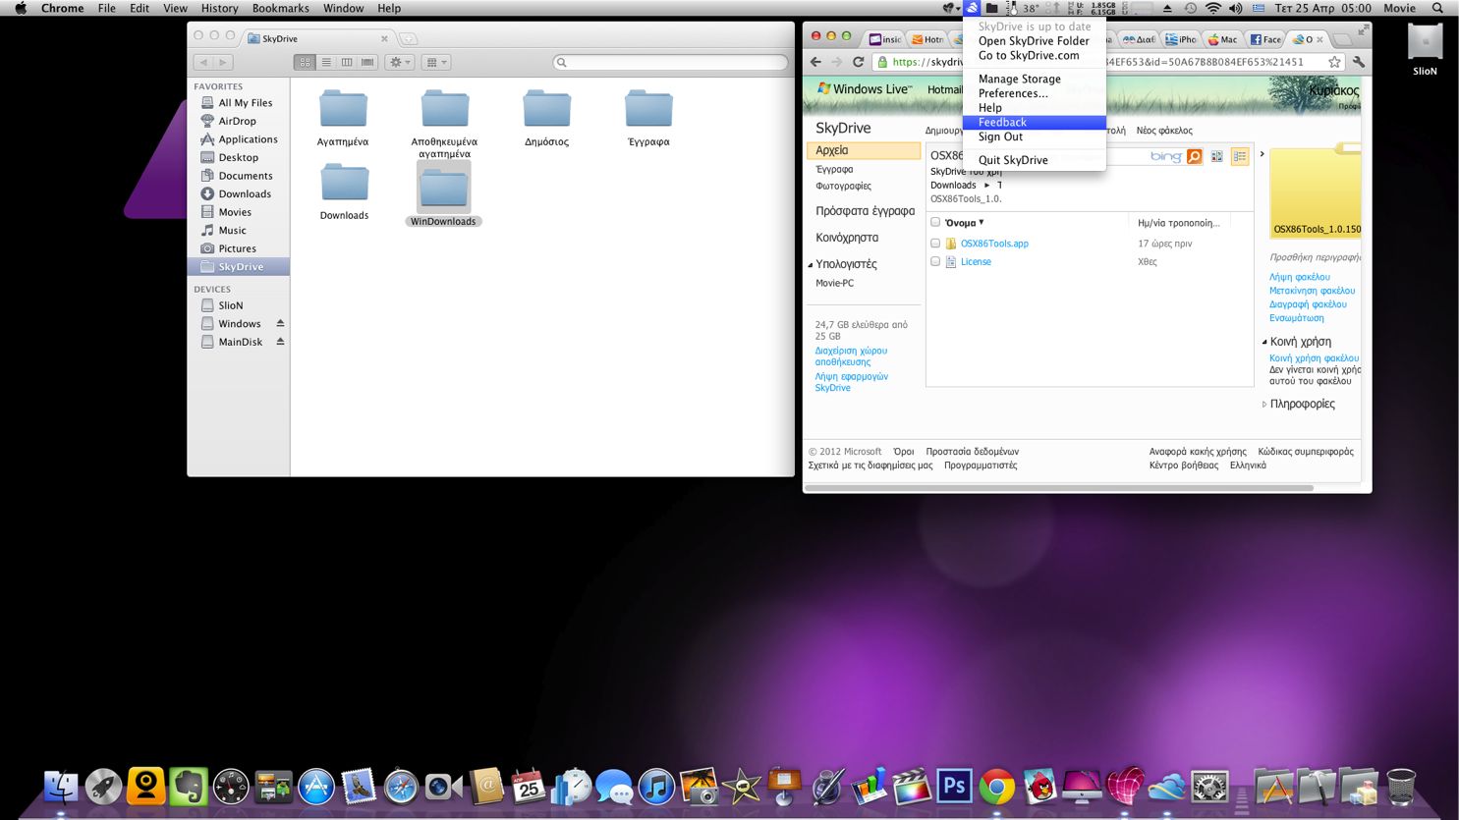The image size is (1459, 820).
Task: Choose Open SkyDrive Folder menu item
Action: click(x=1034, y=41)
